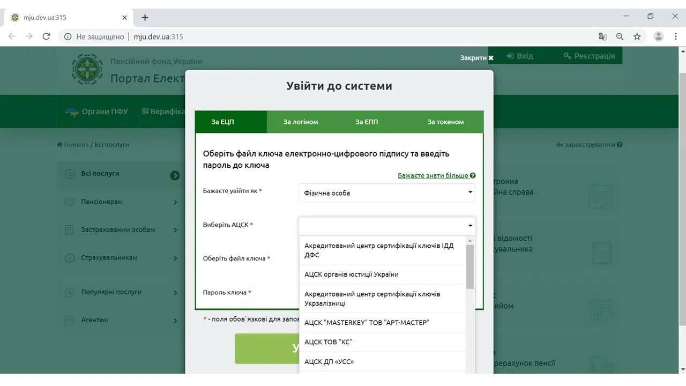Click the dropdown list scroll-up arrow

470,241
